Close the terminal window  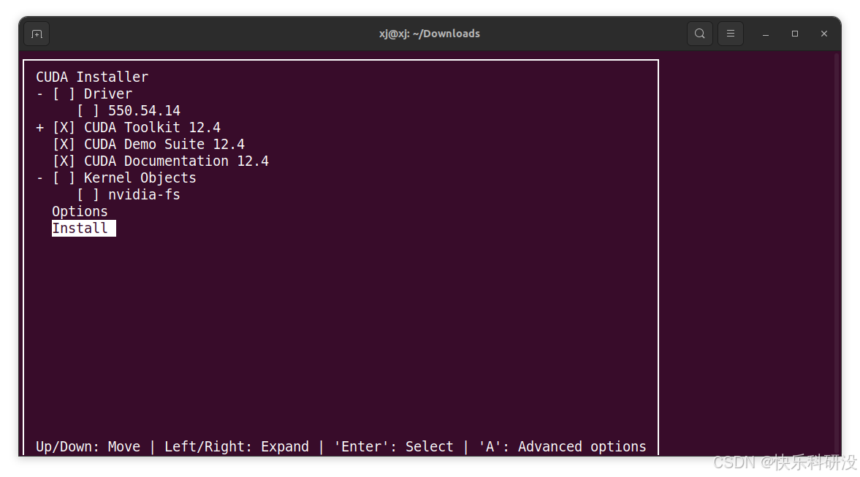[823, 34]
